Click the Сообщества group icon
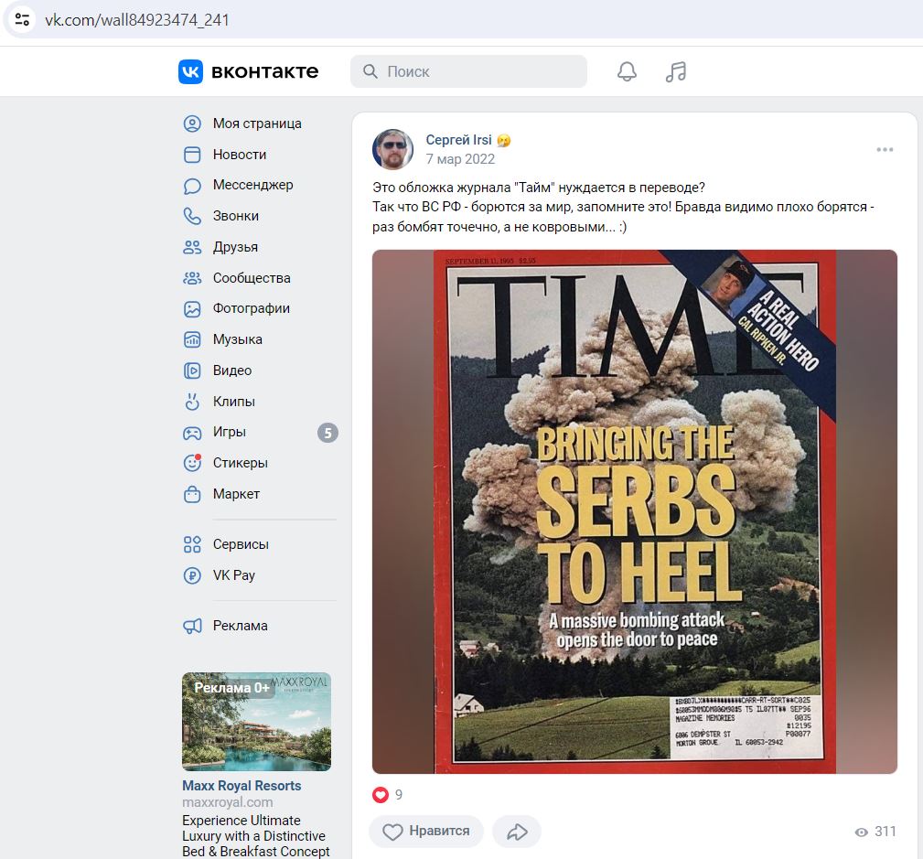 [192, 278]
